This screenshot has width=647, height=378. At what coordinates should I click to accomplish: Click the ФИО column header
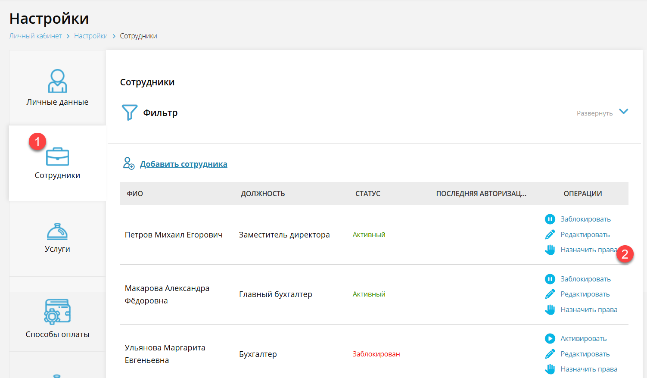click(135, 194)
